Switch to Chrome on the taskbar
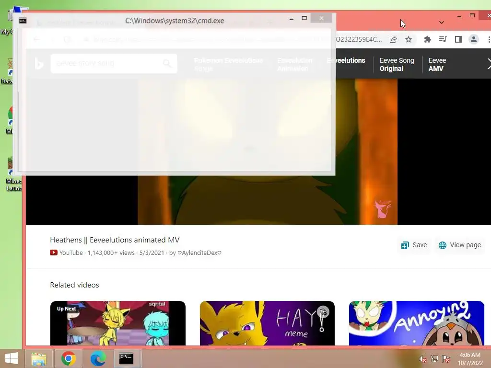Viewport: 491px width, 368px height. [x=69, y=358]
